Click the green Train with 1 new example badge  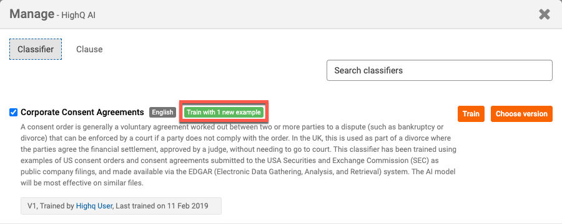[x=224, y=112]
